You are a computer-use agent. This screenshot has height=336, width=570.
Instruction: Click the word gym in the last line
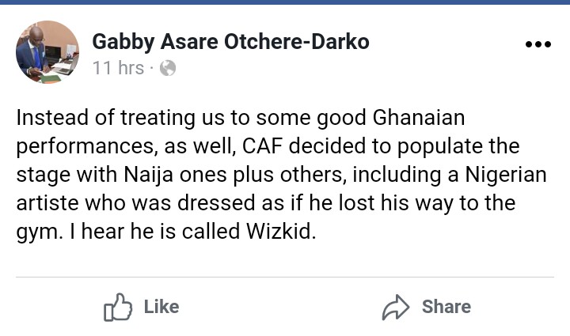[37, 232]
